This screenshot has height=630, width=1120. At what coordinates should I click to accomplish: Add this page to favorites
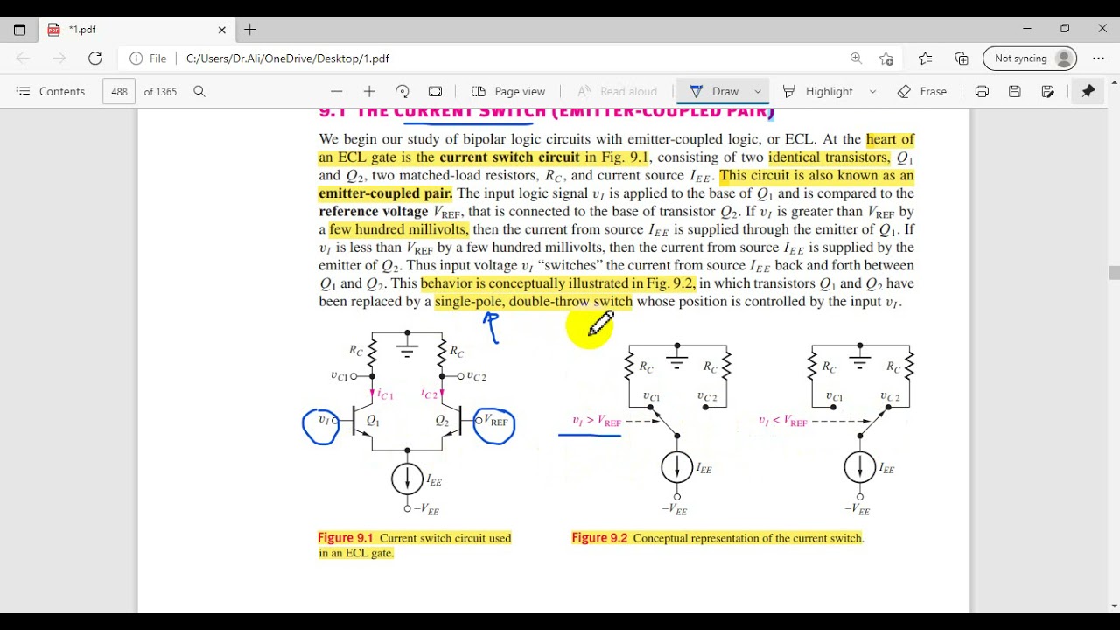tap(886, 59)
